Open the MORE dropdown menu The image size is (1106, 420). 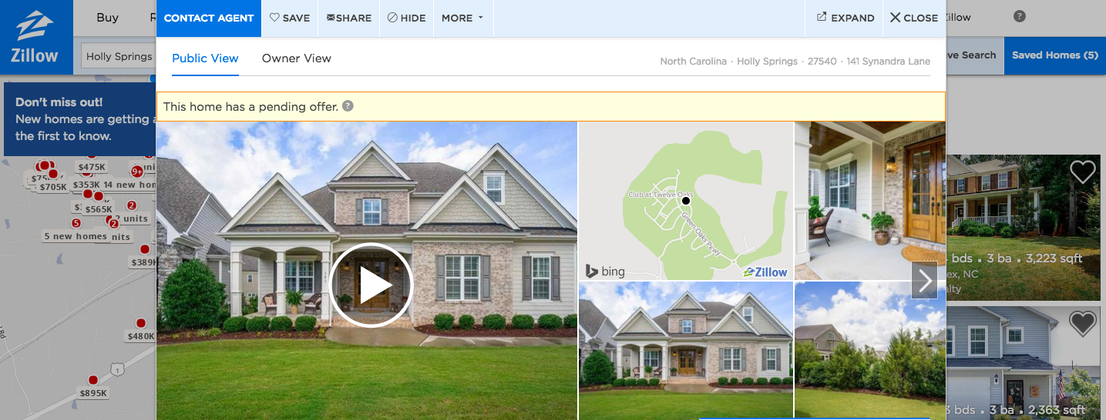(462, 18)
